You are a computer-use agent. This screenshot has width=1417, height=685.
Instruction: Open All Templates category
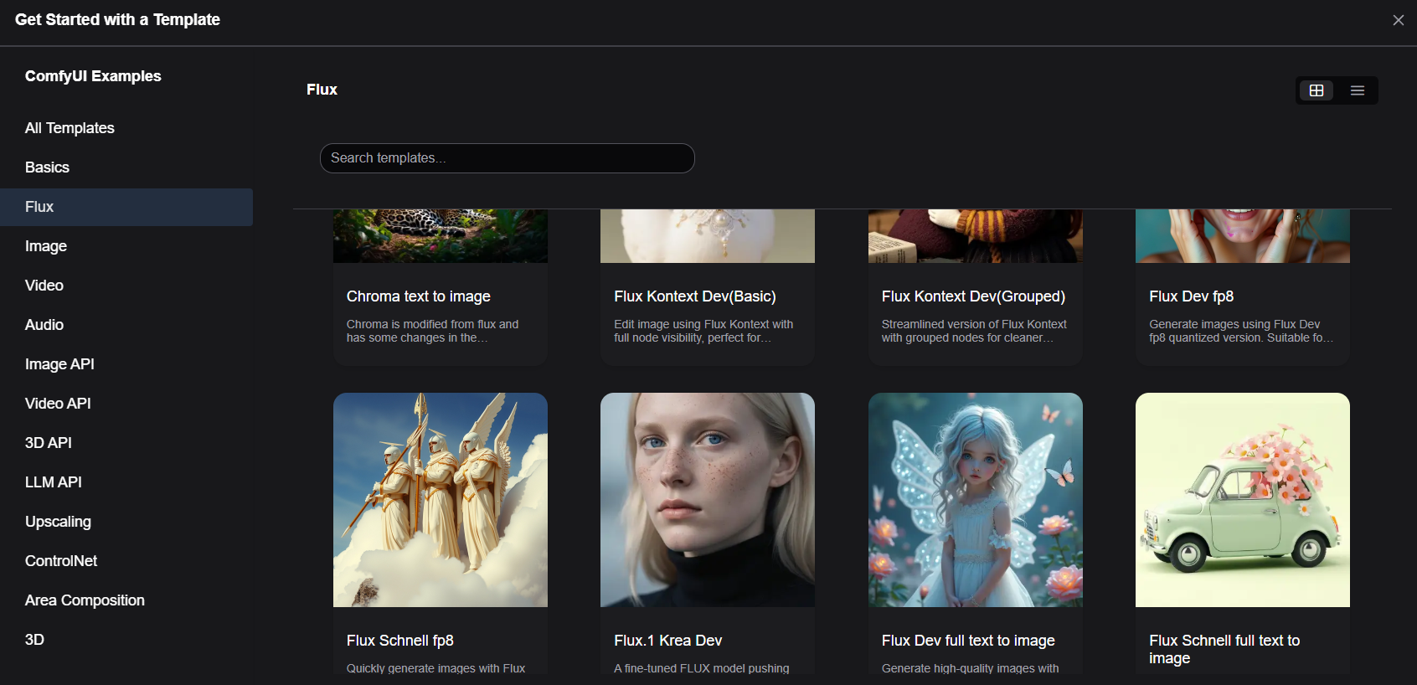(126, 128)
